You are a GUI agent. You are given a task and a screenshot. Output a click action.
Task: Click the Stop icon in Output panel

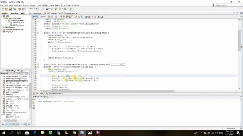pyautogui.click(x=33, y=105)
